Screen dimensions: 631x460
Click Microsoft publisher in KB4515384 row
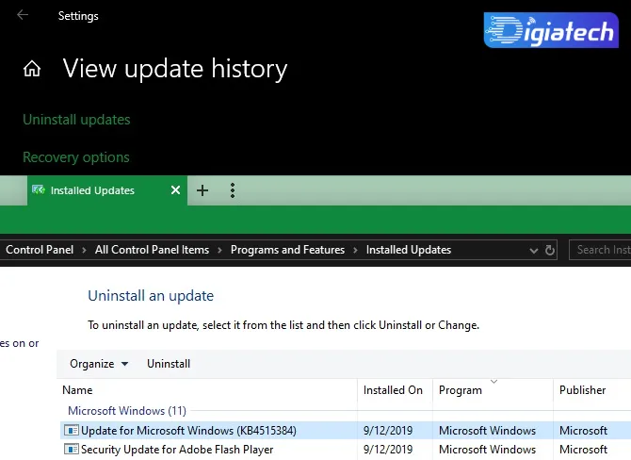pyautogui.click(x=583, y=431)
